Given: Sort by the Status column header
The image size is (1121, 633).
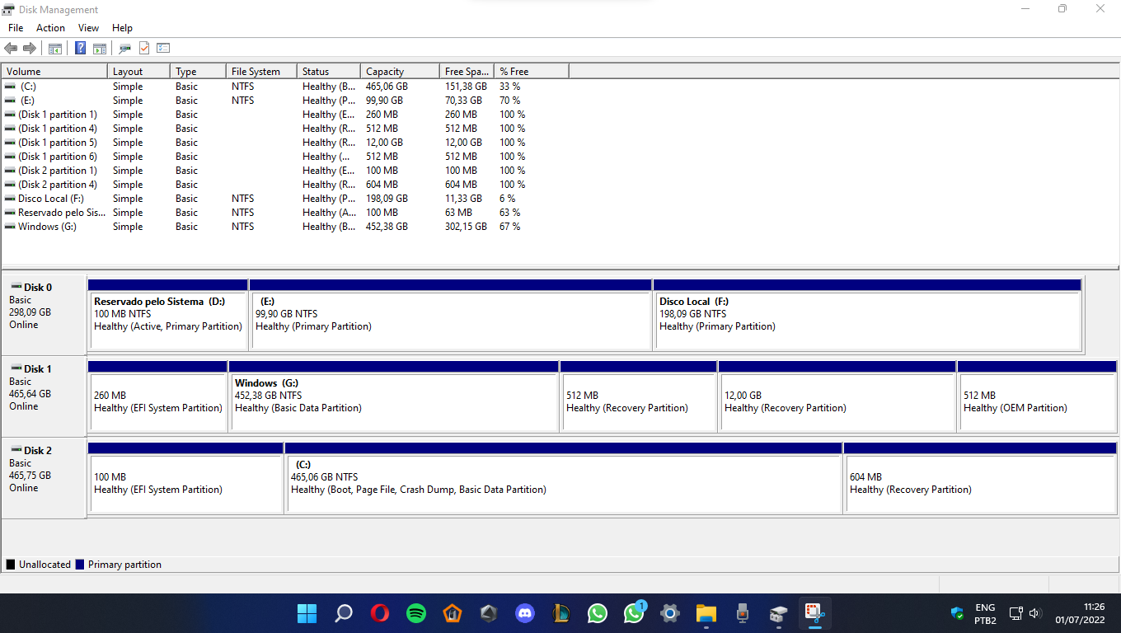Looking at the screenshot, I should pos(328,72).
